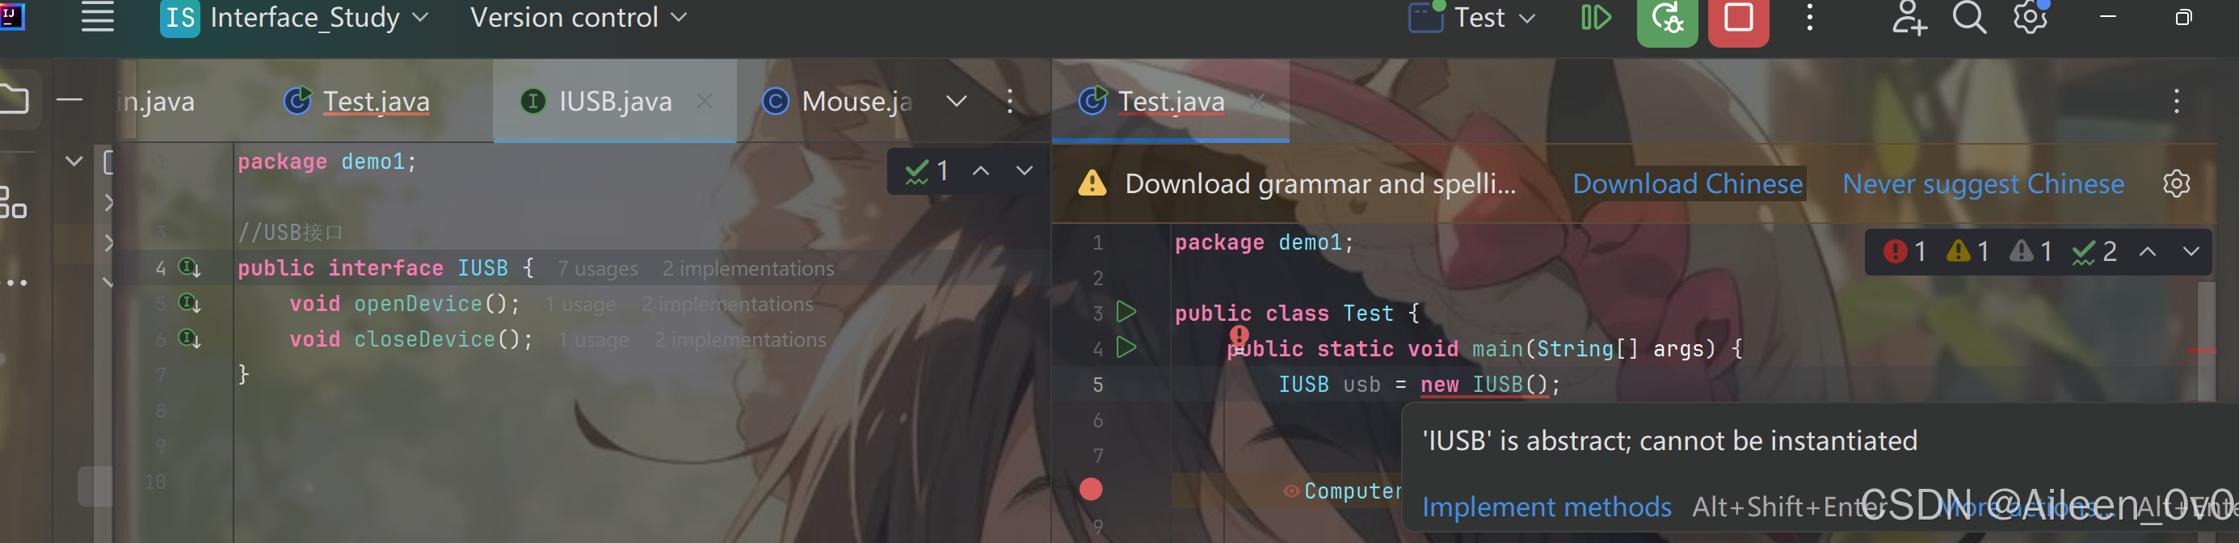Click '1 usage' hint next to openDevice
This screenshot has height=543, width=2239.
[x=579, y=305]
